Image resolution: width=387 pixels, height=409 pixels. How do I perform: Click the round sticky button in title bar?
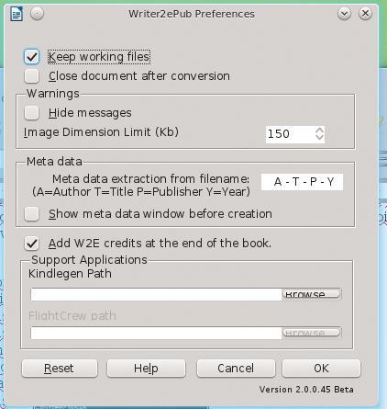38,14
